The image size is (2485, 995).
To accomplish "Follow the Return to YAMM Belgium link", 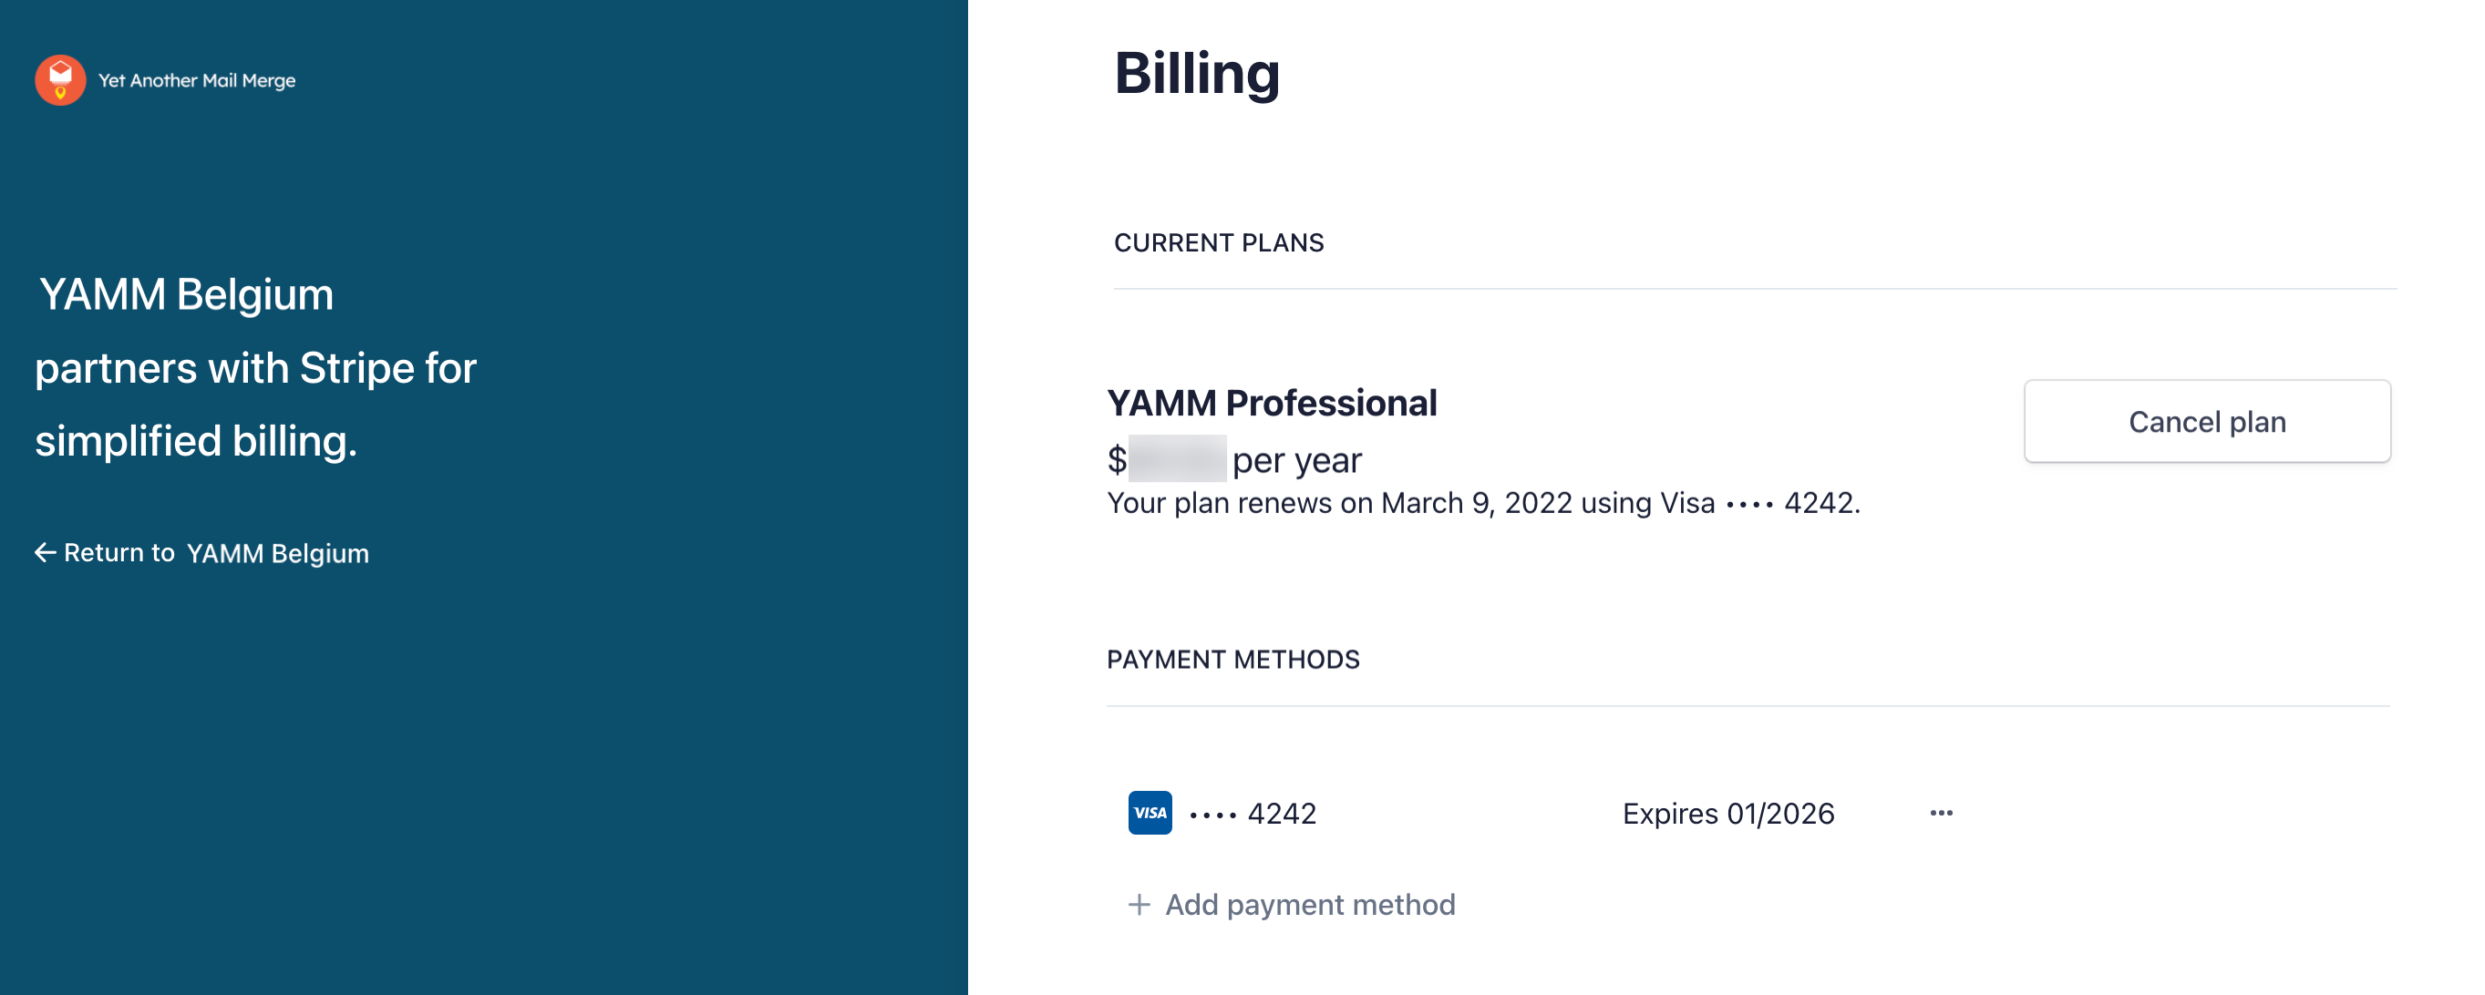I will tap(215, 552).
